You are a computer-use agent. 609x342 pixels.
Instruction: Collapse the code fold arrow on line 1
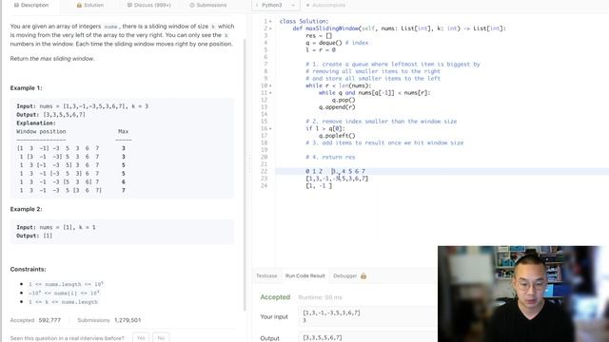(x=270, y=21)
